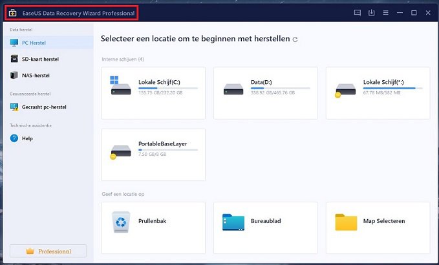Open Prullenbak recycle bin location
The height and width of the screenshot is (265, 439).
(x=153, y=222)
